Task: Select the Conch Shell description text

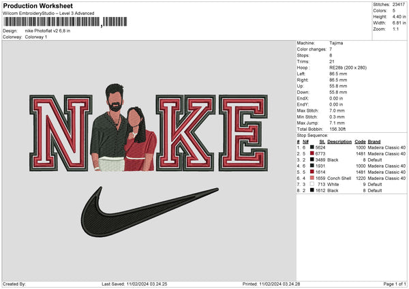Action: pyautogui.click(x=339, y=179)
